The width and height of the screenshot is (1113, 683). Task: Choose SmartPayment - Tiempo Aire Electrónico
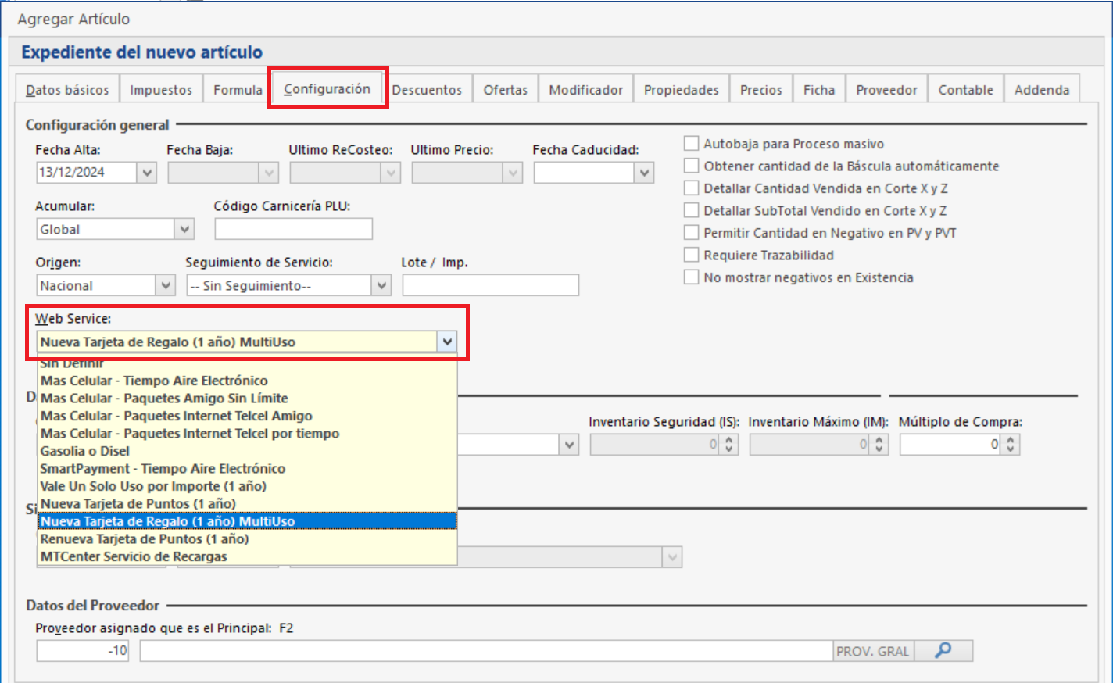[247, 469]
